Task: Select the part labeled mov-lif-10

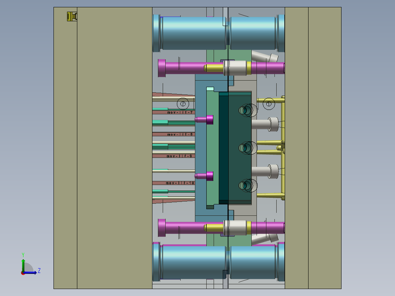Action: pyautogui.click(x=174, y=183)
